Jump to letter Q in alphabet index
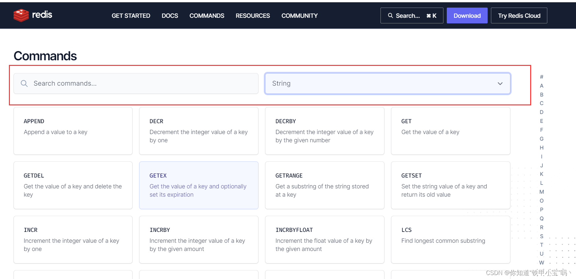 pyautogui.click(x=541, y=218)
